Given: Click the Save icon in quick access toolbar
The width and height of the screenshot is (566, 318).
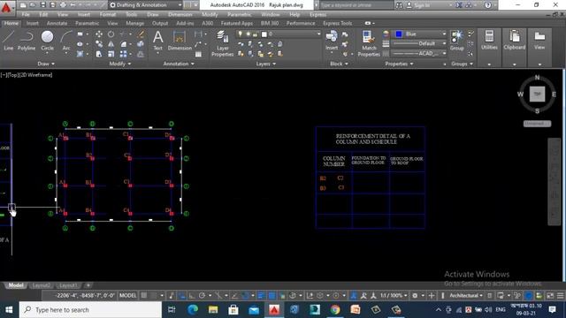Looking at the screenshot, I should click(x=43, y=5).
